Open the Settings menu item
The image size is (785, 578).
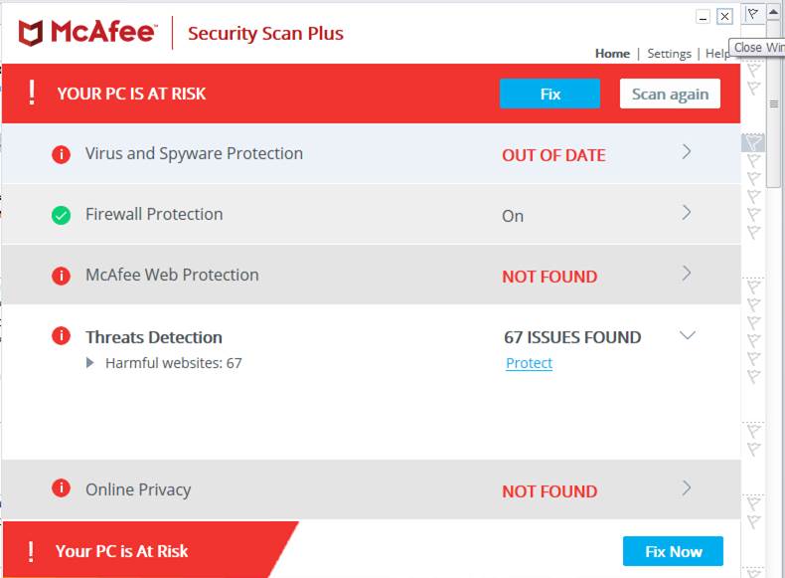669,54
